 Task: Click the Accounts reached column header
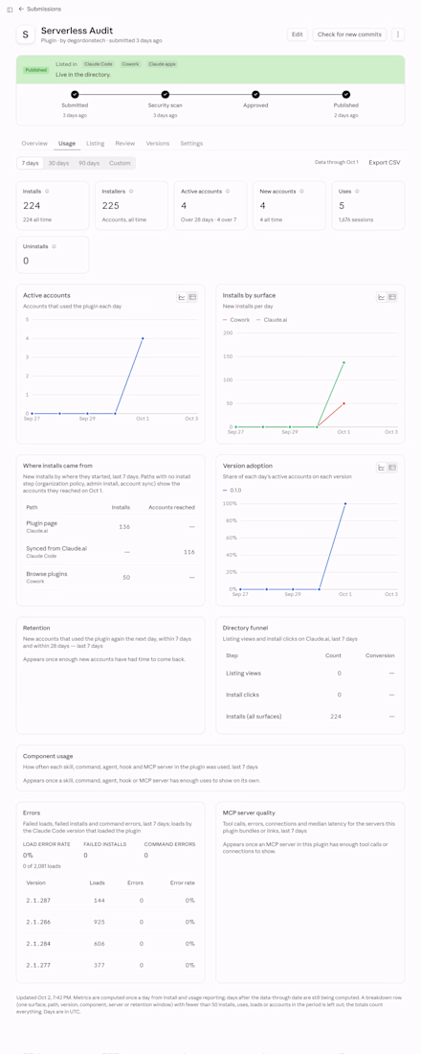[x=171, y=508]
